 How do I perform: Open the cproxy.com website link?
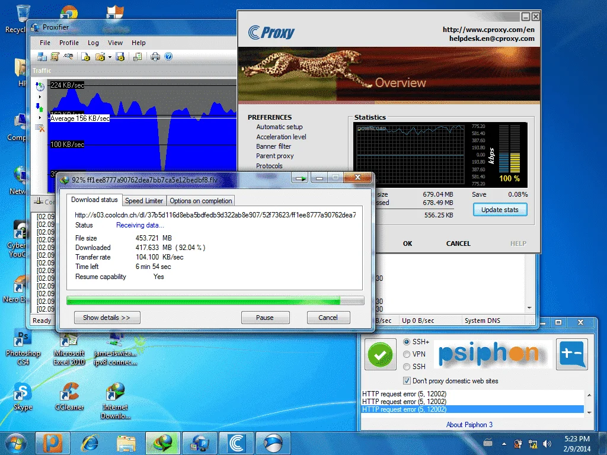point(488,30)
